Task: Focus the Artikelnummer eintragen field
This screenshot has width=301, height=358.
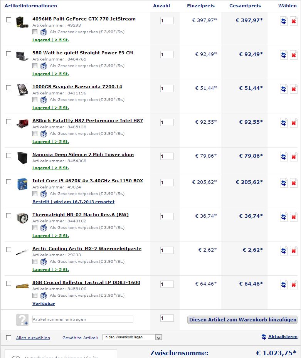Action: coord(83,319)
